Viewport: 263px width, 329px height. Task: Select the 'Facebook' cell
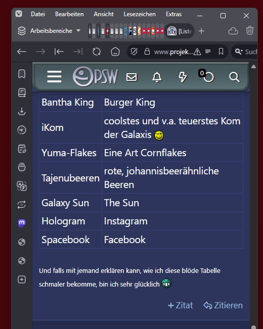[x=172, y=240]
